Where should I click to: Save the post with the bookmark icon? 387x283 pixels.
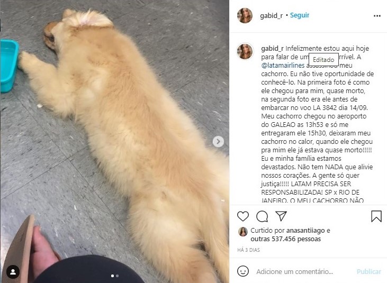[376, 216]
